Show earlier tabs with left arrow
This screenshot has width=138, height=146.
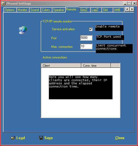[x=127, y=9]
